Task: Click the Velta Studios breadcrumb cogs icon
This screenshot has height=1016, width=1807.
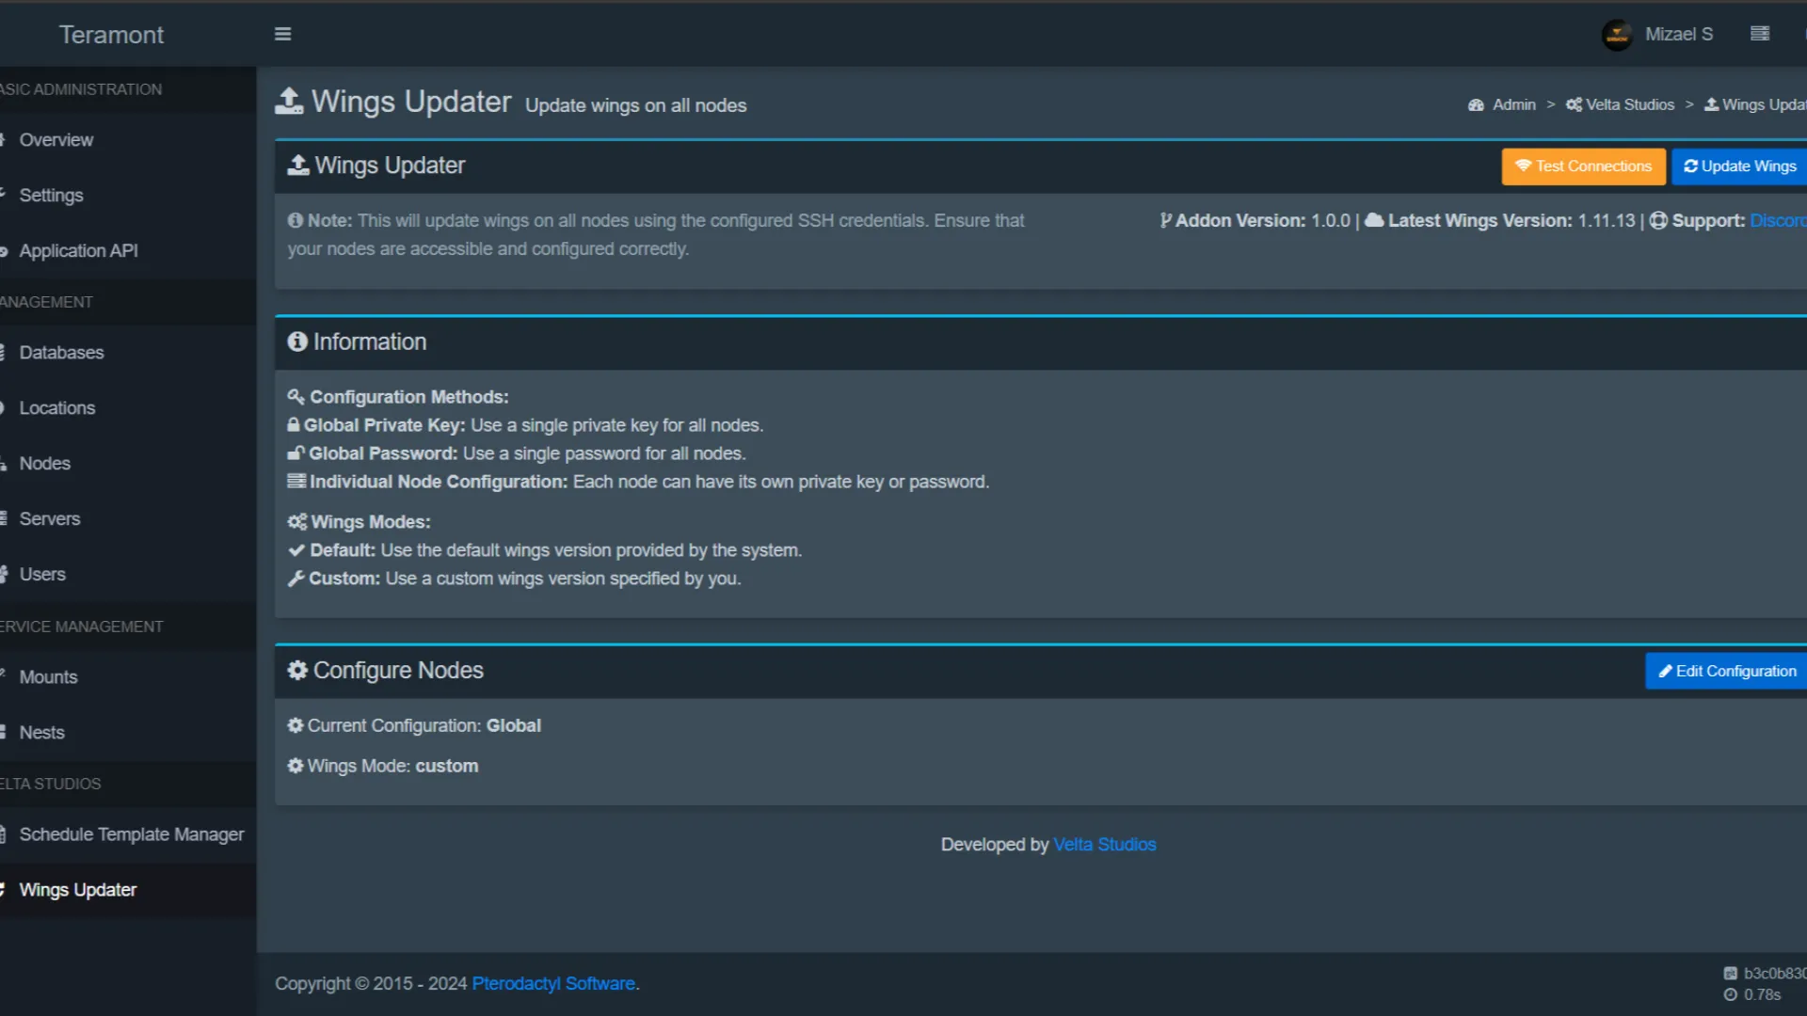Action: [1574, 104]
